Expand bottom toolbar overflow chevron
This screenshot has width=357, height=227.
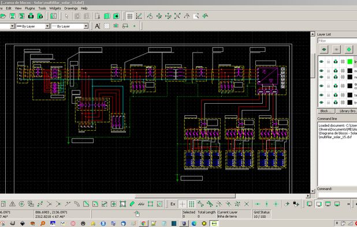click(348, 204)
